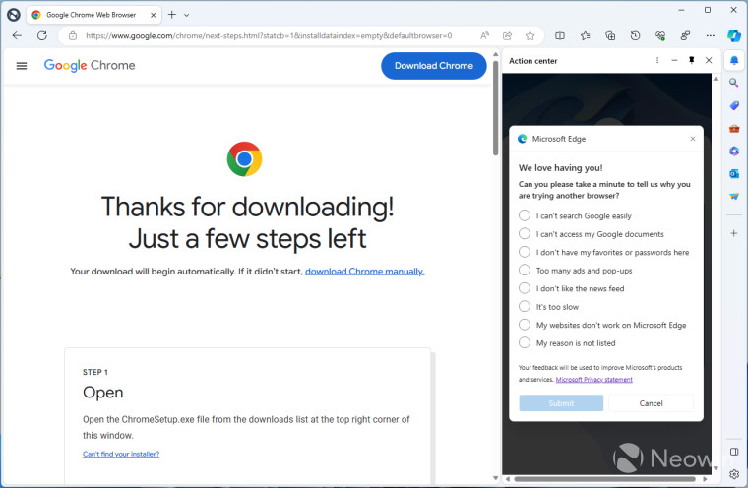748x488 pixels.
Task: Open a new tab with the plus button
Action: [171, 15]
